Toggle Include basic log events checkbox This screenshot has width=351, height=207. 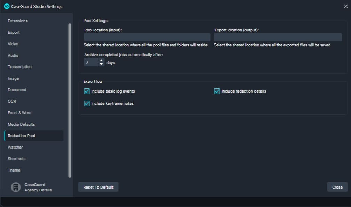coord(87,91)
